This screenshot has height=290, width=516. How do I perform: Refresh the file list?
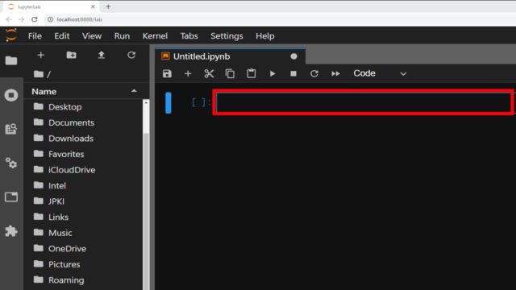tap(131, 55)
